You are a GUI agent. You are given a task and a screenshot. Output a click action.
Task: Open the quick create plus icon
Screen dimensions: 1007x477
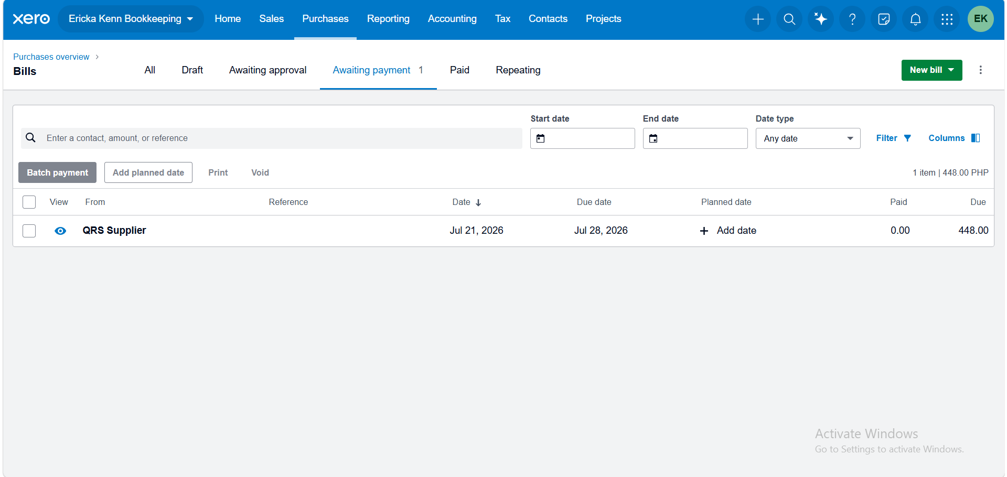tap(758, 19)
